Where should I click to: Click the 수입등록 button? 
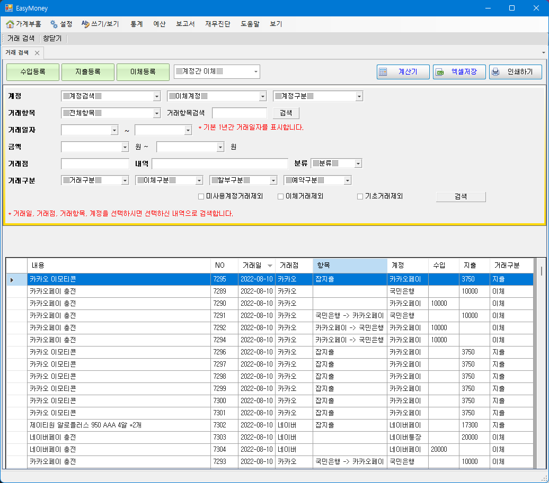(x=32, y=72)
